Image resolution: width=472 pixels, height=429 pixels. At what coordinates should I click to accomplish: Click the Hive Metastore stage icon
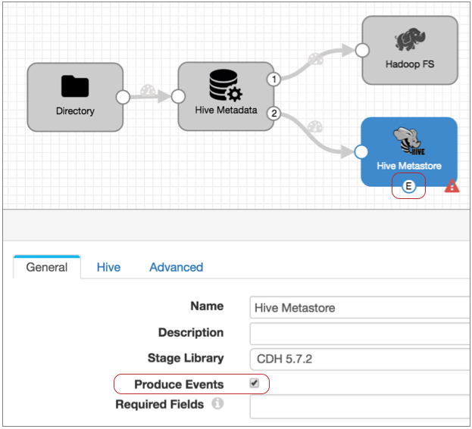coord(409,141)
